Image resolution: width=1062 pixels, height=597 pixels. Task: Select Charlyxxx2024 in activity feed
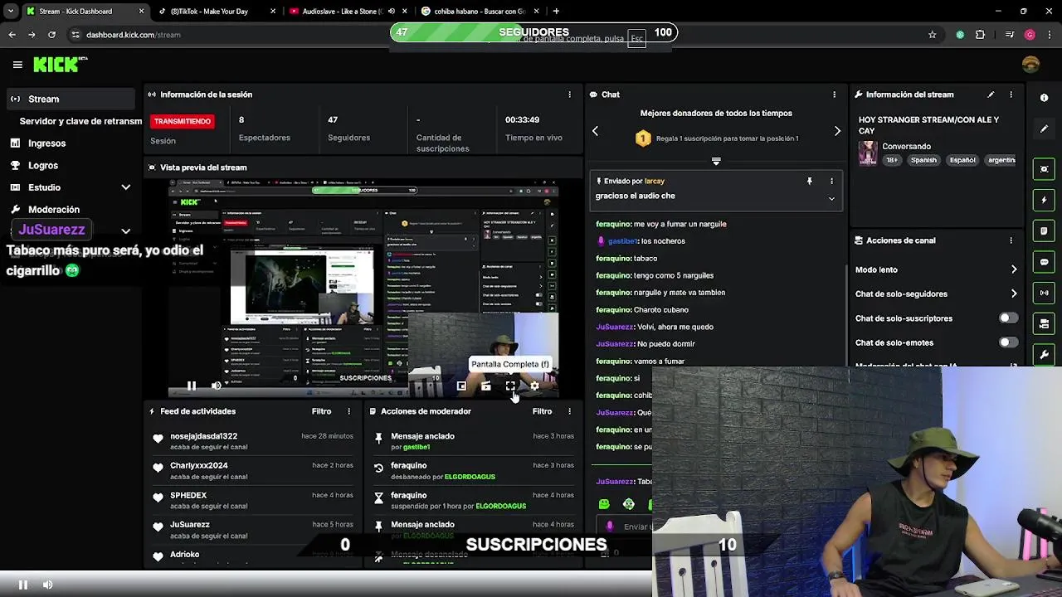tap(198, 466)
